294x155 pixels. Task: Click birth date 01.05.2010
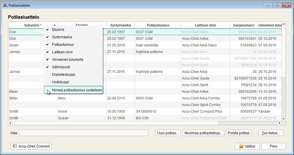tap(116, 45)
